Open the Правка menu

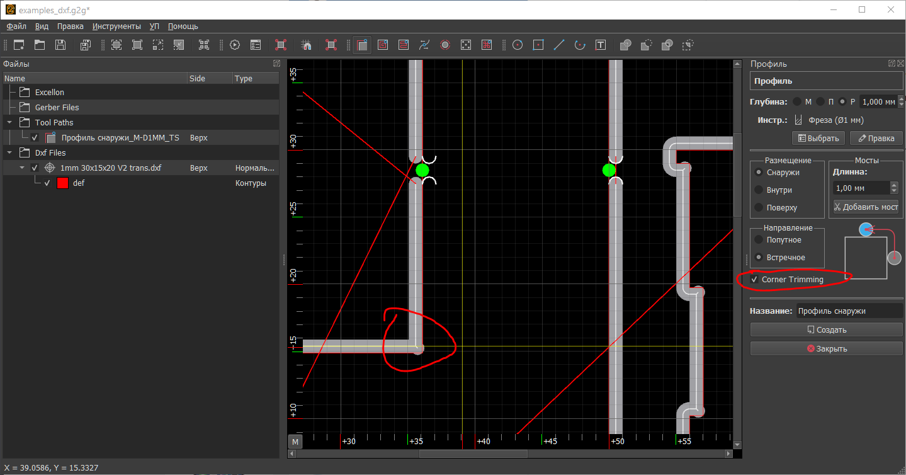[70, 26]
